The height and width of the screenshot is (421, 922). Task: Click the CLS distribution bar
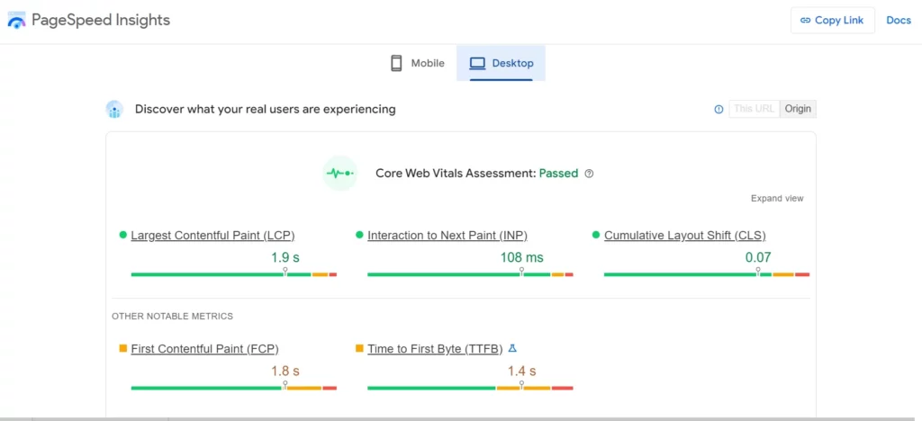click(707, 274)
